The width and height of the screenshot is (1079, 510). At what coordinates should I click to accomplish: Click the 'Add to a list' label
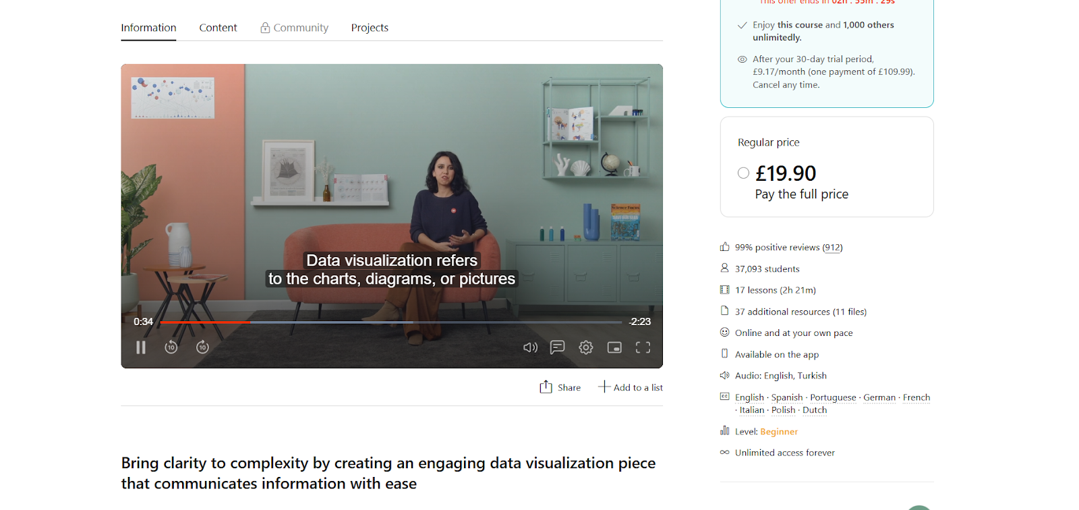(638, 388)
